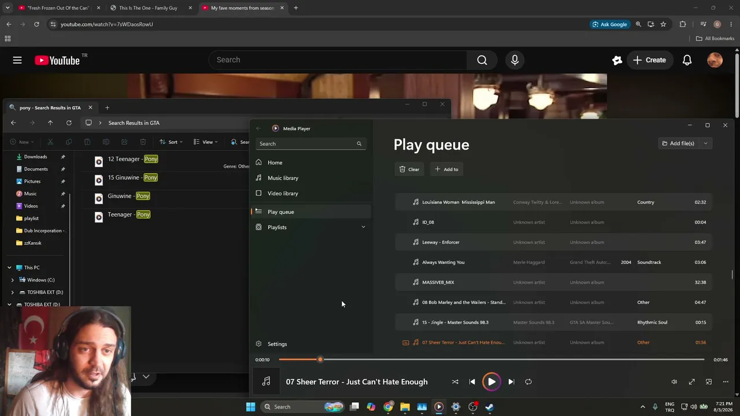Seek using the playback progress slider handle
740x416 pixels.
pos(320,359)
